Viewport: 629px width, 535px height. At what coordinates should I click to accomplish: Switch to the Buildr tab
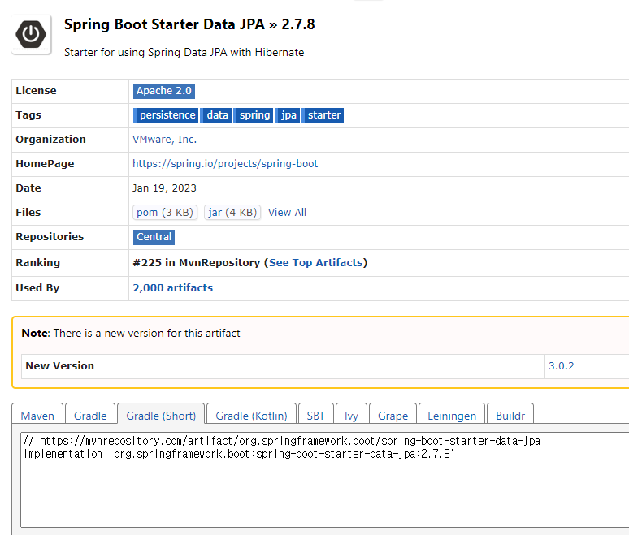(x=510, y=415)
